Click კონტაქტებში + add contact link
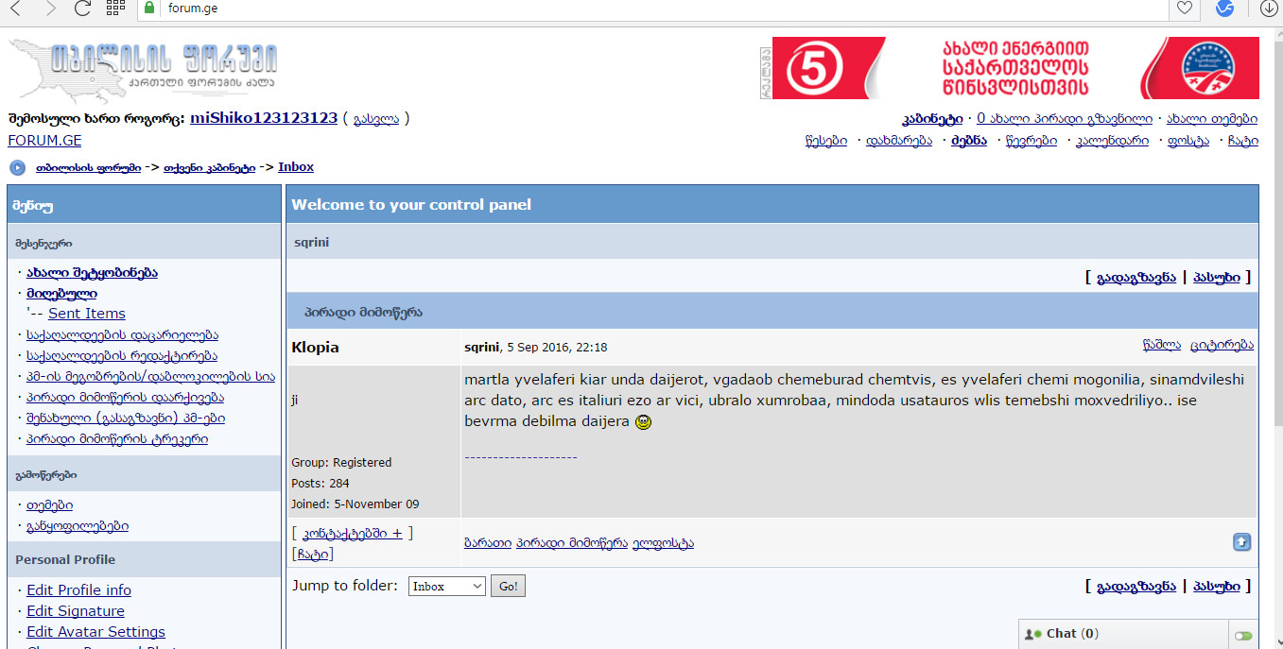Viewport: 1283px width, 649px height. tap(353, 533)
